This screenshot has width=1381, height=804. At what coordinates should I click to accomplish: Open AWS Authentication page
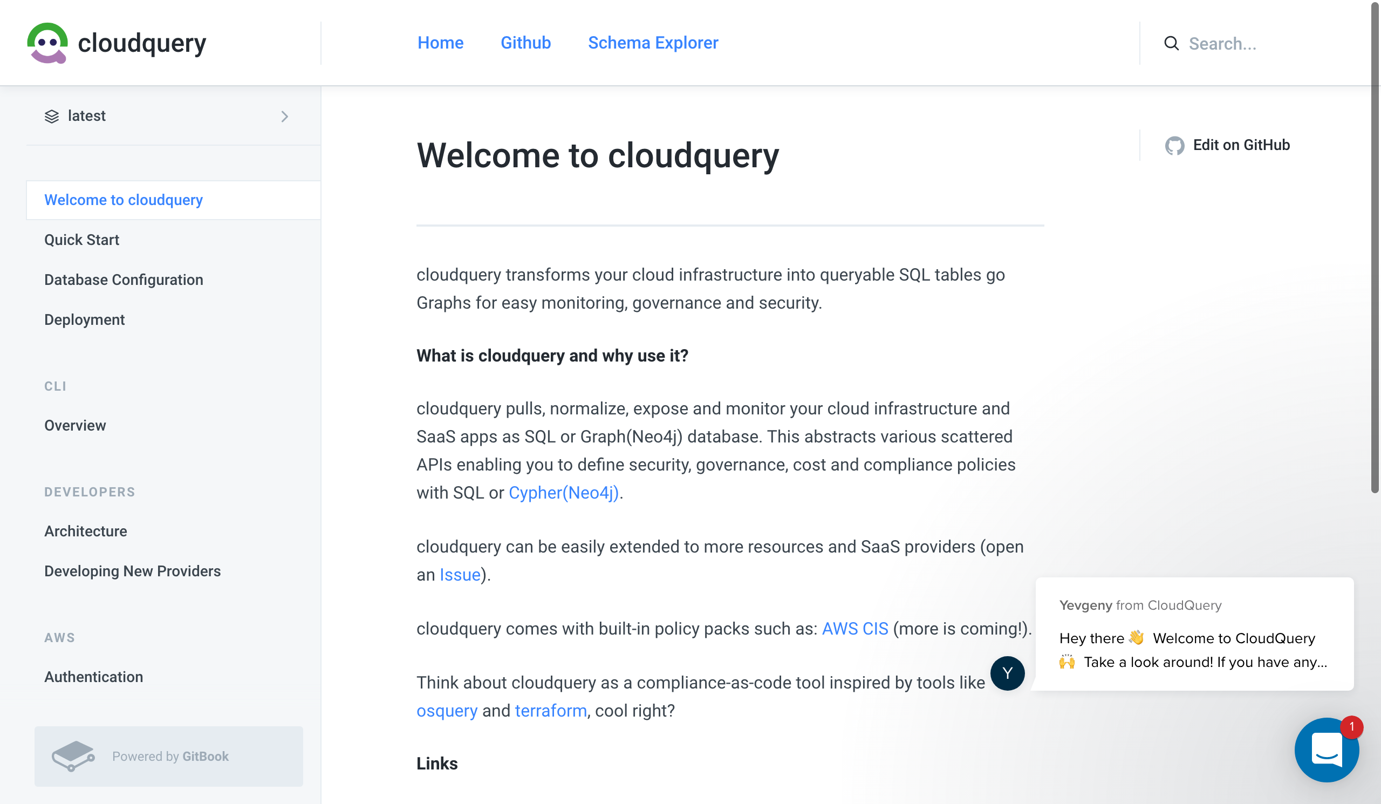pyautogui.click(x=94, y=677)
